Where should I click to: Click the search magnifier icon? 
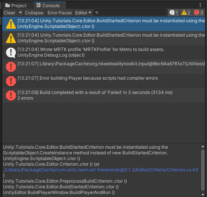[97, 13]
